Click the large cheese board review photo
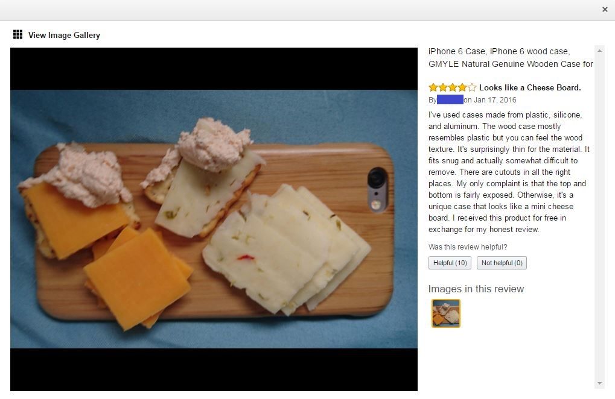The height and width of the screenshot is (399, 615). (214, 219)
